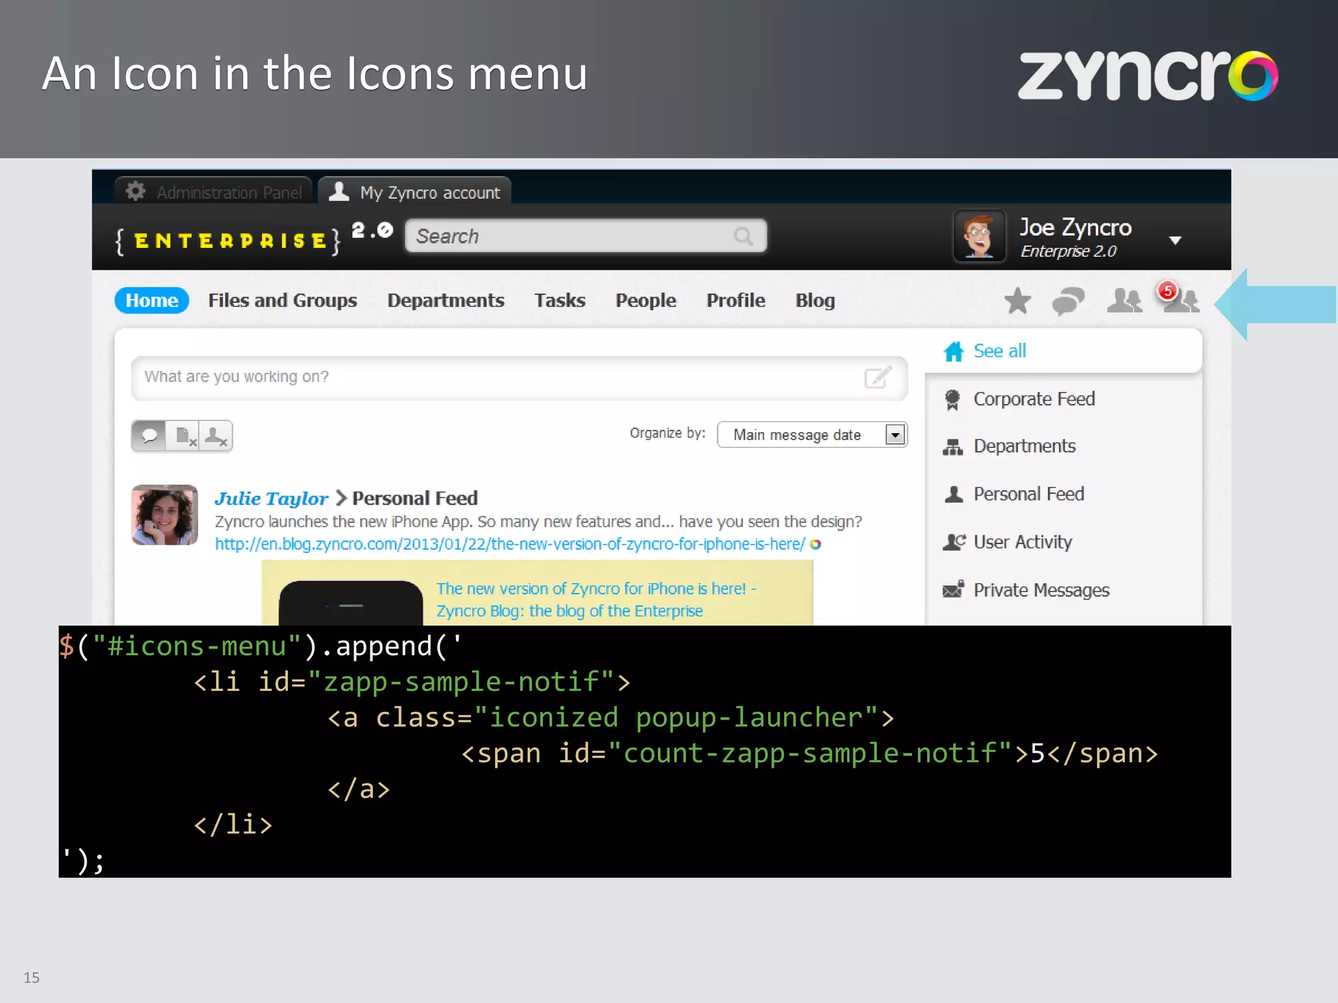
Task: Open Files and Groups menu
Action: coord(282,300)
